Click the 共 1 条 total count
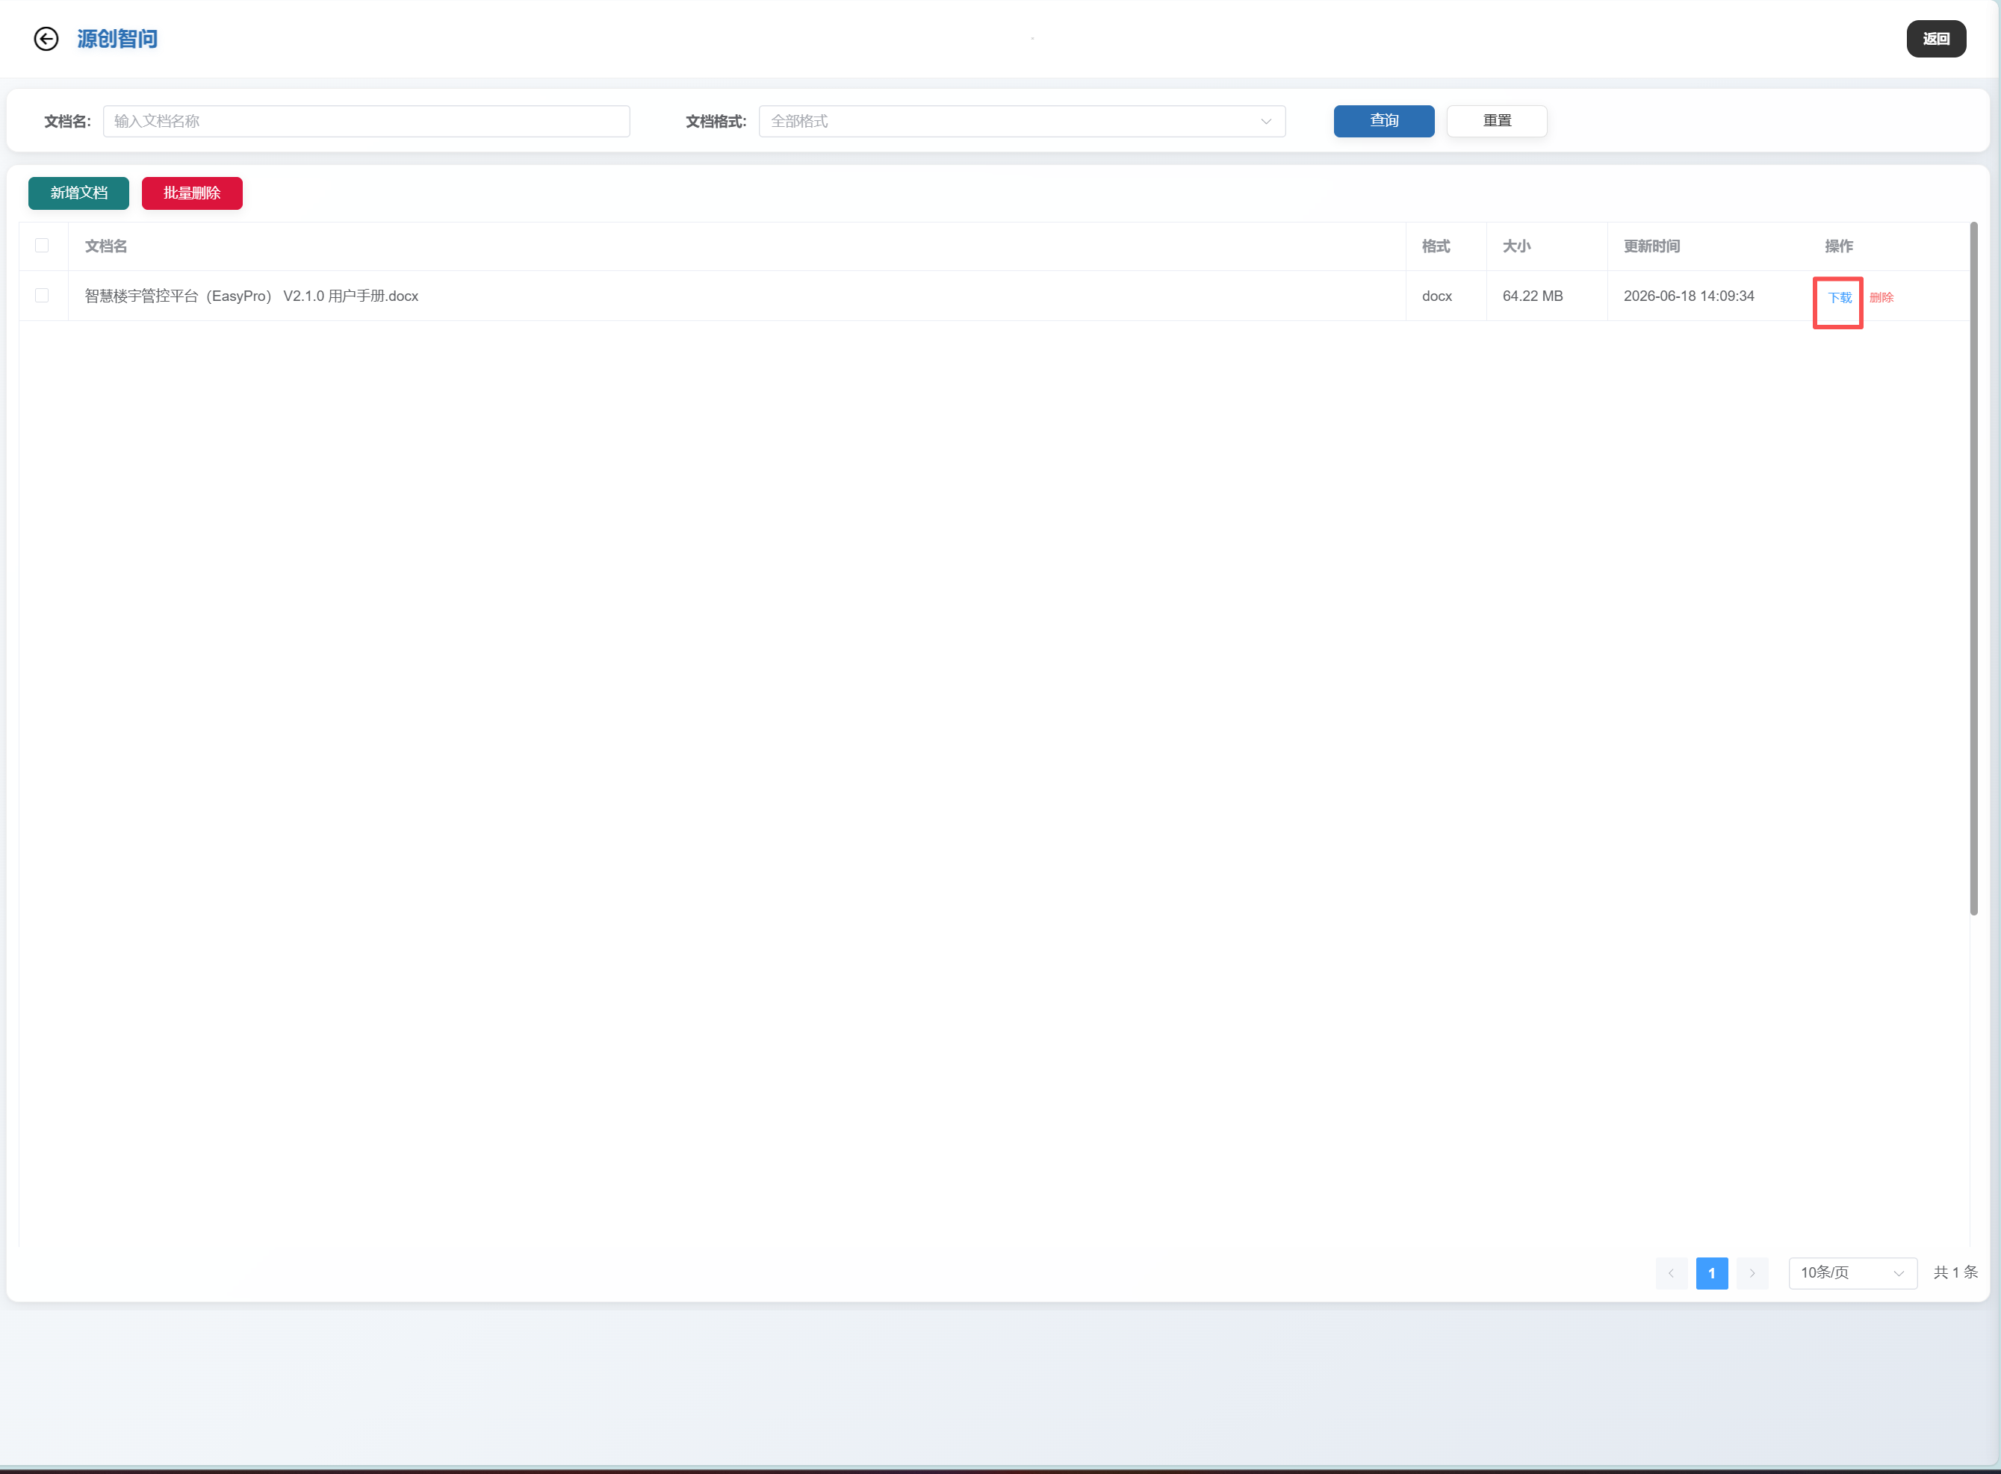2001x1474 pixels. (x=1955, y=1273)
